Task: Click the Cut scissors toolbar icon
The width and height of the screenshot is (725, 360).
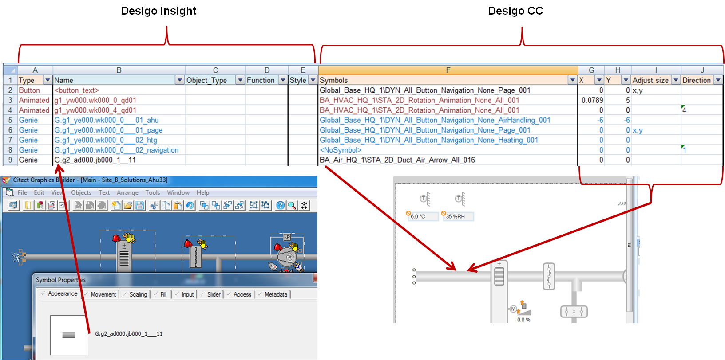Action: point(154,205)
